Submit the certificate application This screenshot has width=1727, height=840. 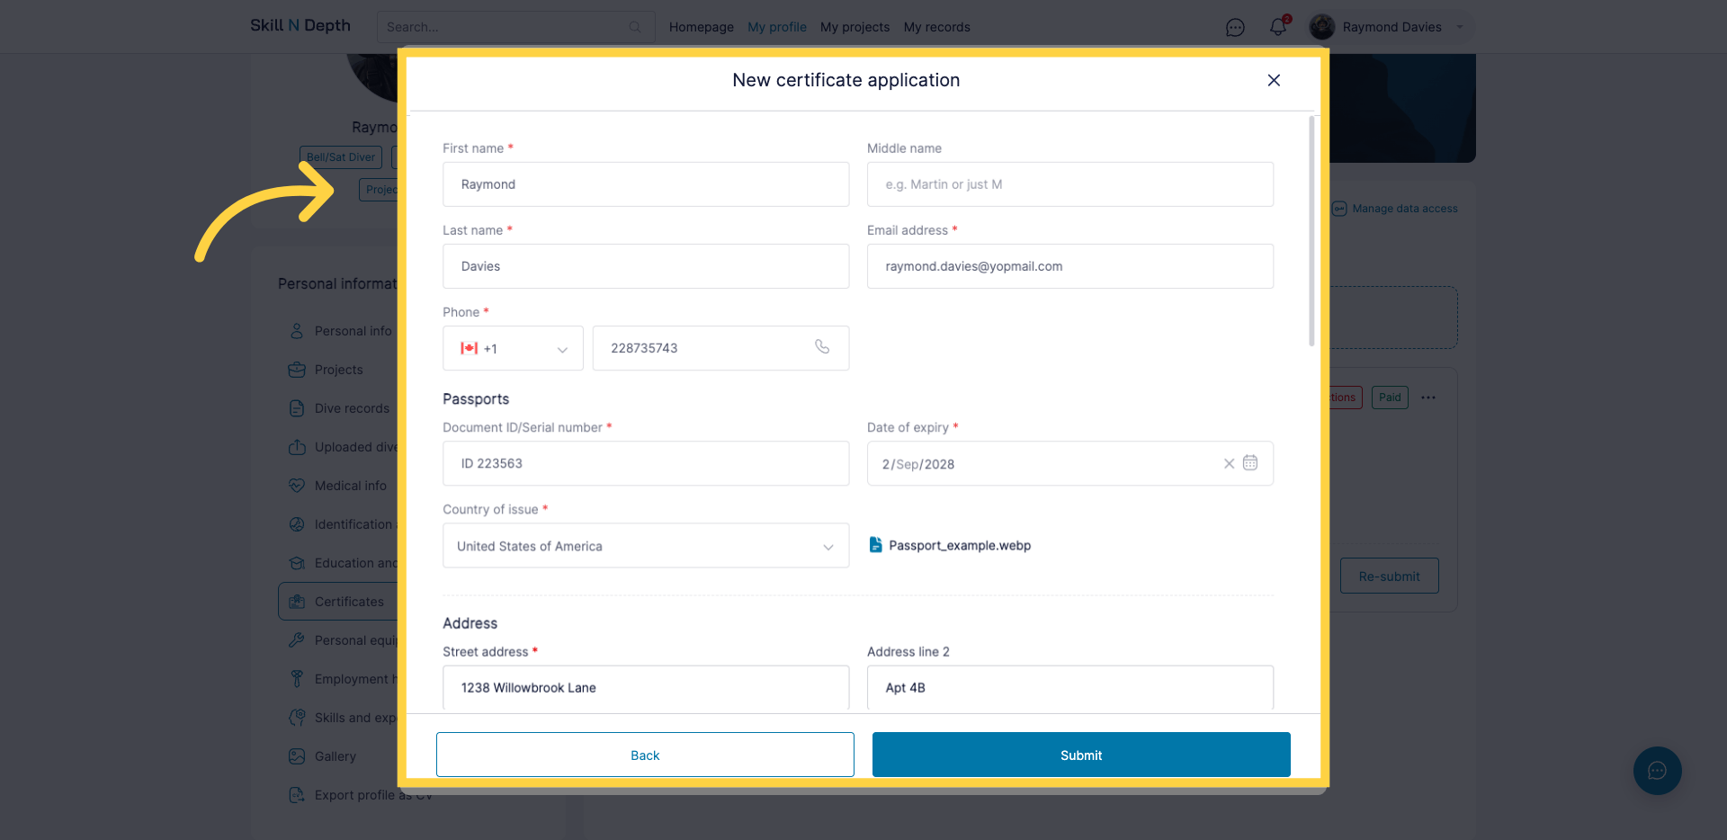click(x=1080, y=755)
